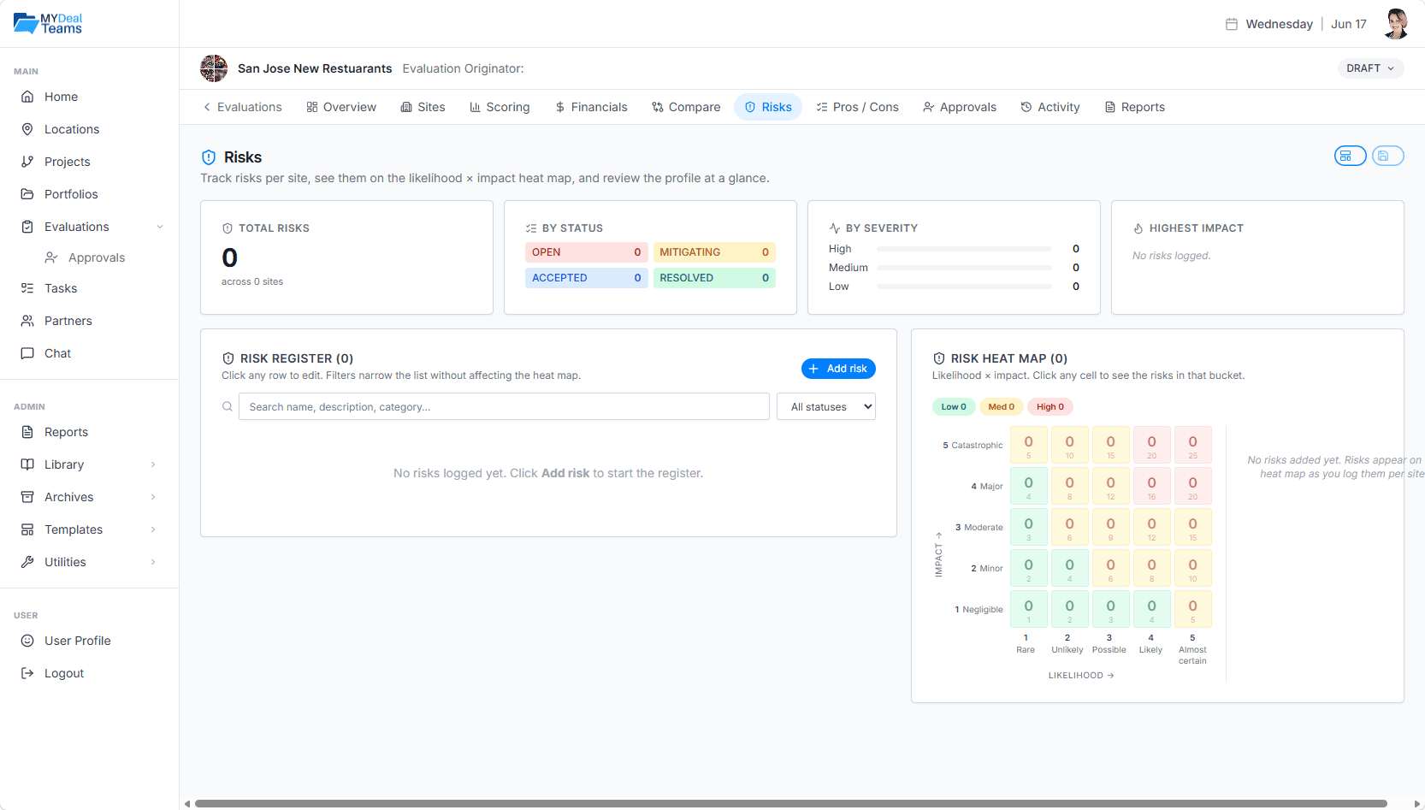Click the Admin Reports document icon

[x=27, y=432]
